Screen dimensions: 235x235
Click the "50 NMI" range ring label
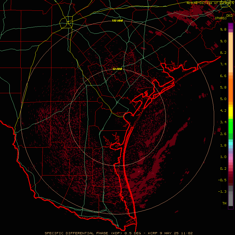pyautogui.click(x=117, y=69)
